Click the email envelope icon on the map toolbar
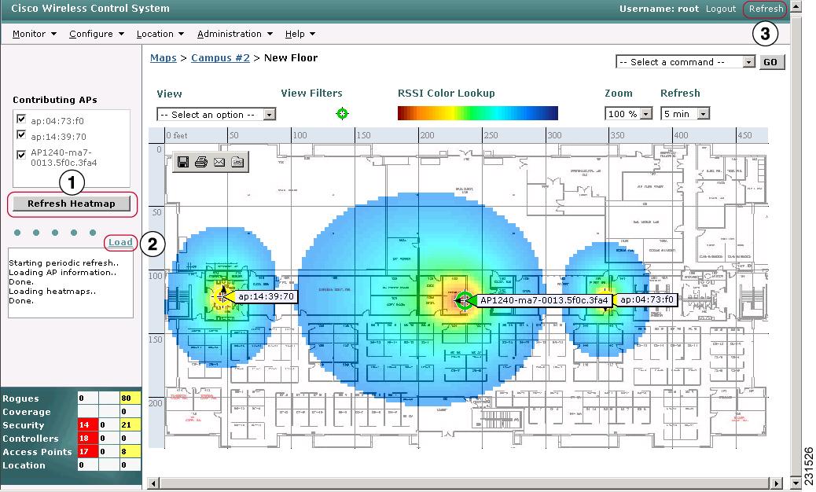Screen dimensions: 816x492 [219, 162]
